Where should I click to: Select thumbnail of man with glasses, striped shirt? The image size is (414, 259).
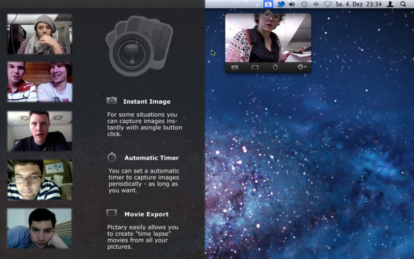click(x=40, y=180)
